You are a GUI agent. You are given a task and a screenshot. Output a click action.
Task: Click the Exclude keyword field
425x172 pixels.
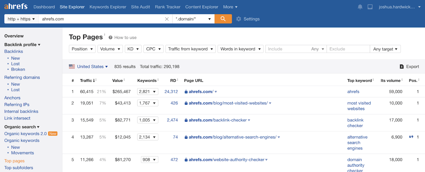[348, 49]
